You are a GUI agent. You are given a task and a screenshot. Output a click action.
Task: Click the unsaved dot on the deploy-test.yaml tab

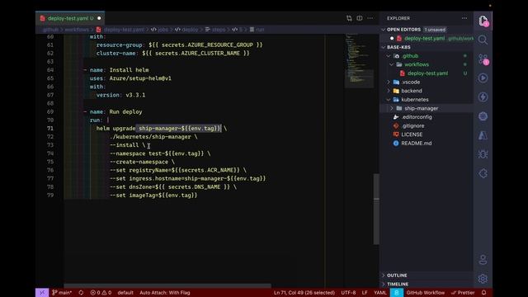pyautogui.click(x=99, y=18)
